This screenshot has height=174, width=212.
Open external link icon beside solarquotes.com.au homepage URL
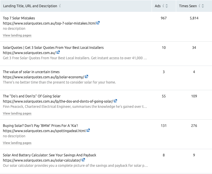58,52
